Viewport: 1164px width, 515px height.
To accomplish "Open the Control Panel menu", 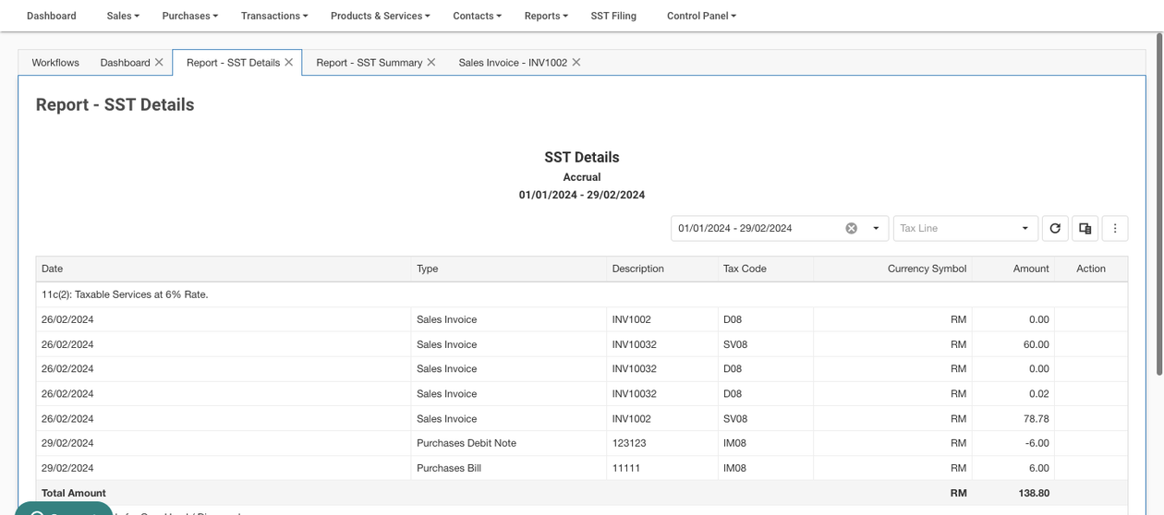I will tap(701, 16).
